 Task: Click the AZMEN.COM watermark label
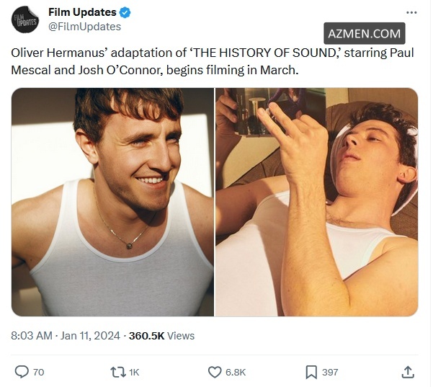tap(364, 33)
